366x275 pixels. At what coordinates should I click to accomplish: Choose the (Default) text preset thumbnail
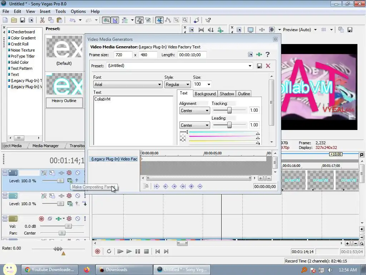coord(64,47)
